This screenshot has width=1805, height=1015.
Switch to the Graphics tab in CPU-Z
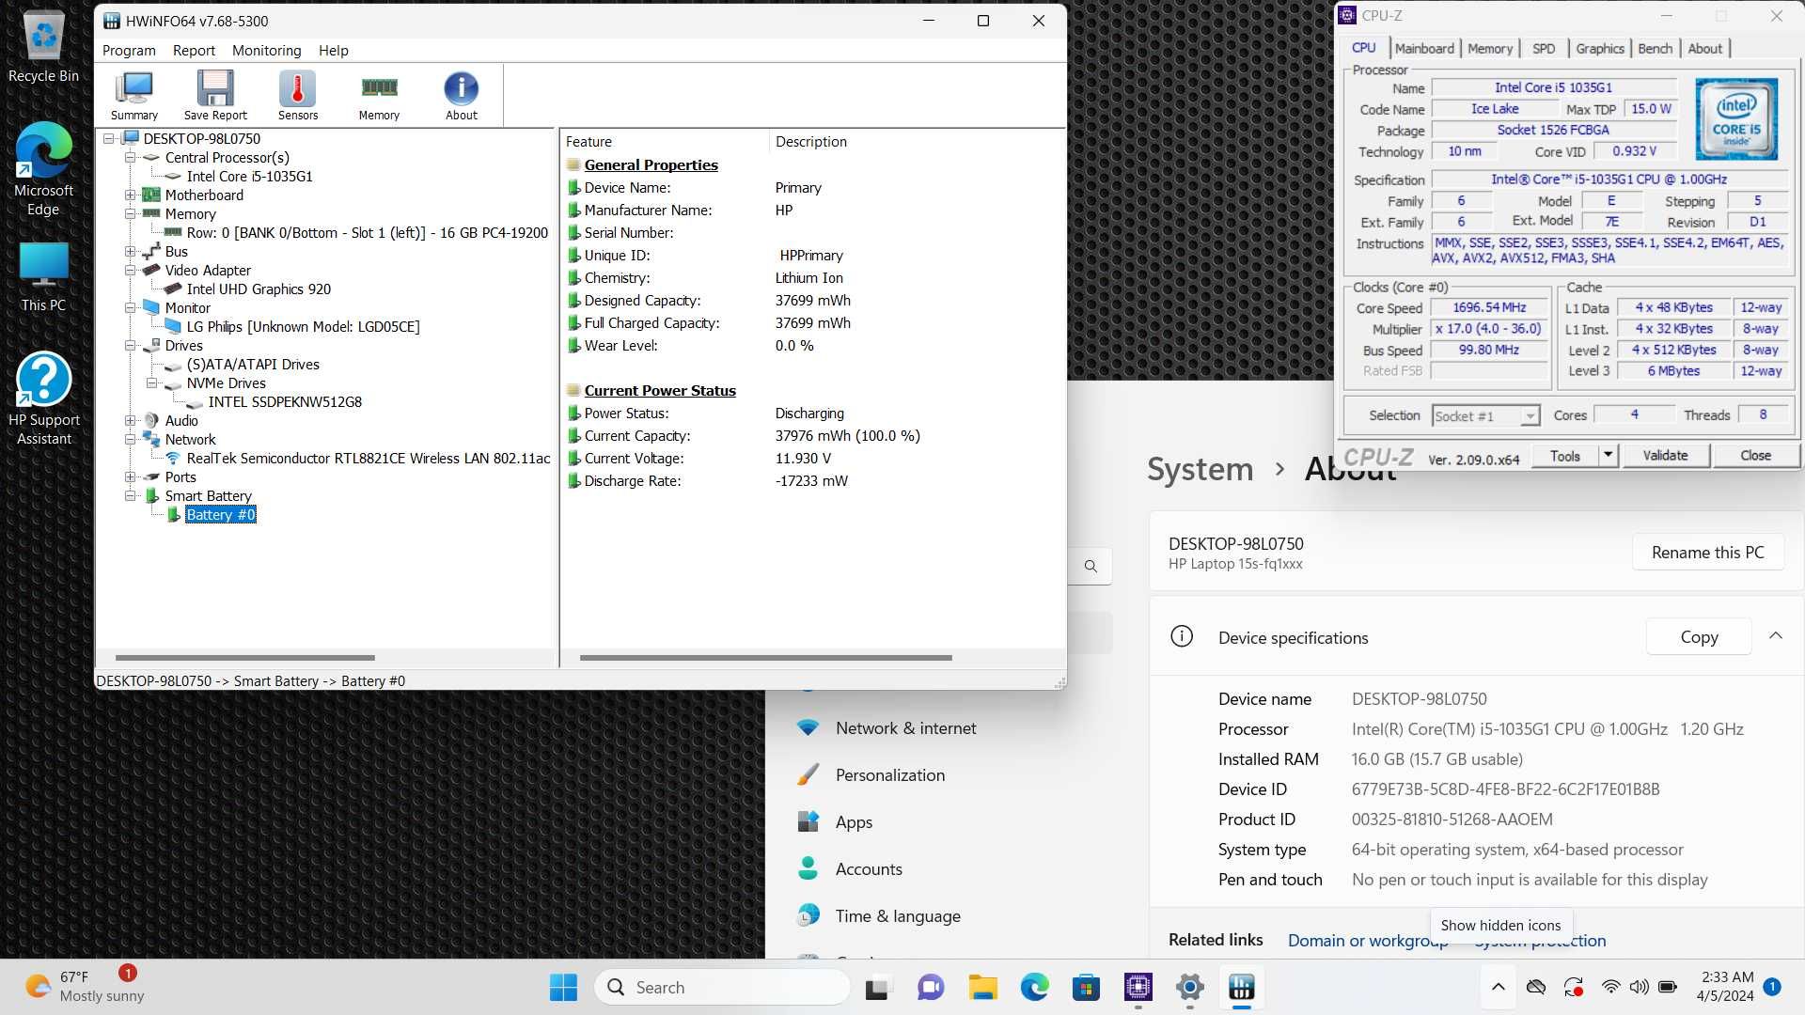click(1600, 49)
